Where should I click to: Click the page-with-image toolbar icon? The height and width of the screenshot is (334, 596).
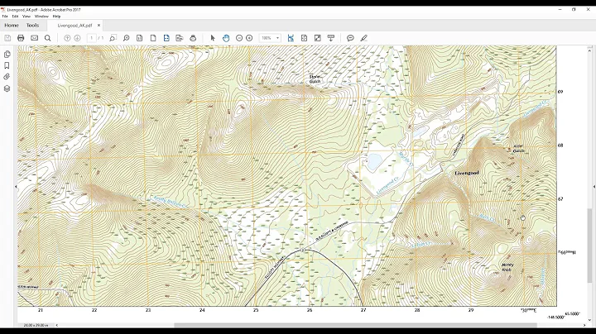(180, 38)
